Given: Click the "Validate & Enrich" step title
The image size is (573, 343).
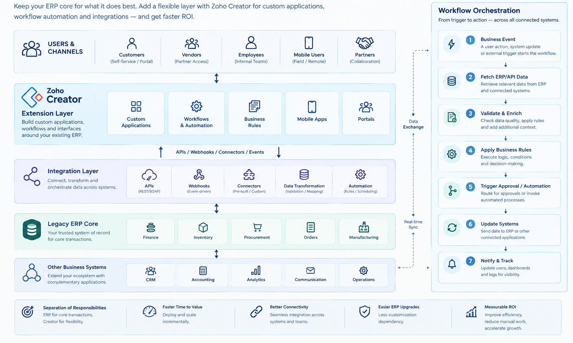Looking at the screenshot, I should [501, 113].
